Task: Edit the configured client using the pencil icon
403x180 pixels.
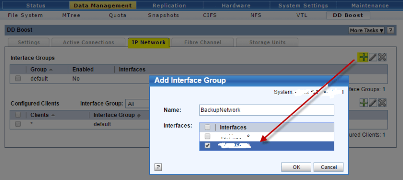Action: tap(373, 103)
